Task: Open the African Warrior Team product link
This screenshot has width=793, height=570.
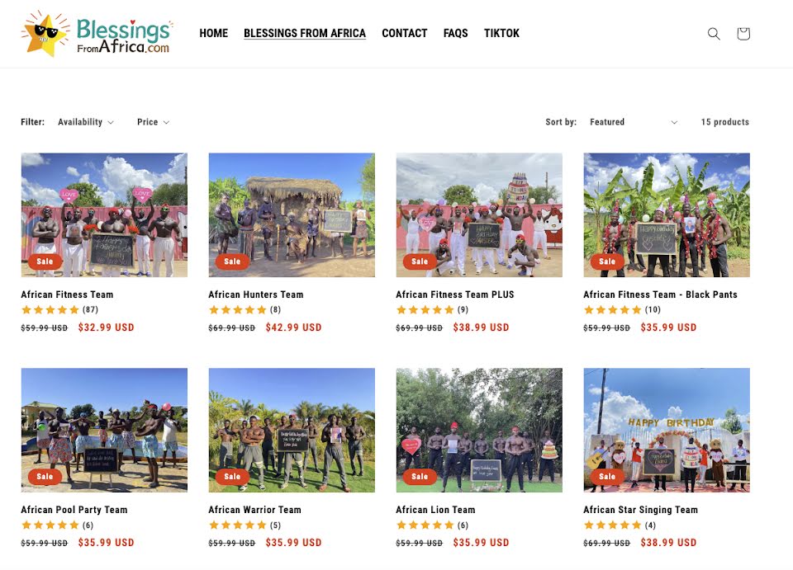Action: (254, 510)
